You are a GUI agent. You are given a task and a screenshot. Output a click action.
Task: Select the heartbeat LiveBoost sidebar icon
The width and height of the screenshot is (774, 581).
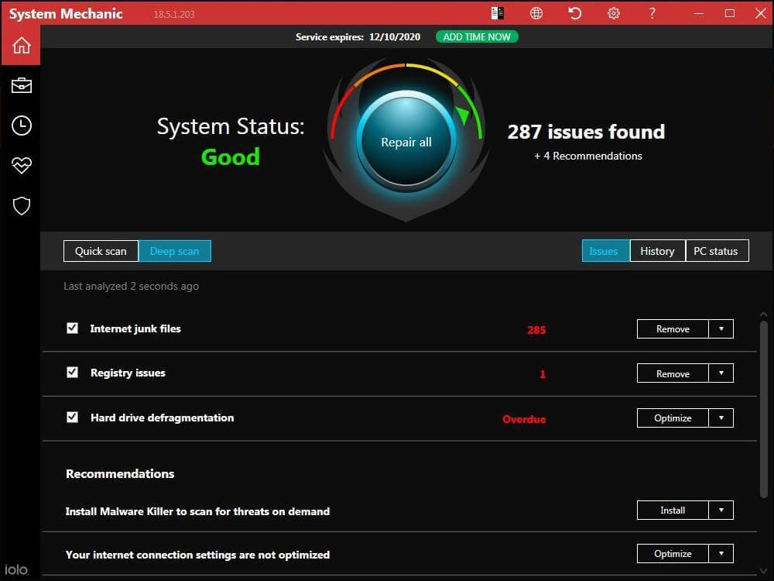[21, 165]
